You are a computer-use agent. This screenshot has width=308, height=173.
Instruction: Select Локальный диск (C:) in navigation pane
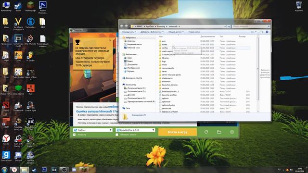pyautogui.click(x=136, y=88)
